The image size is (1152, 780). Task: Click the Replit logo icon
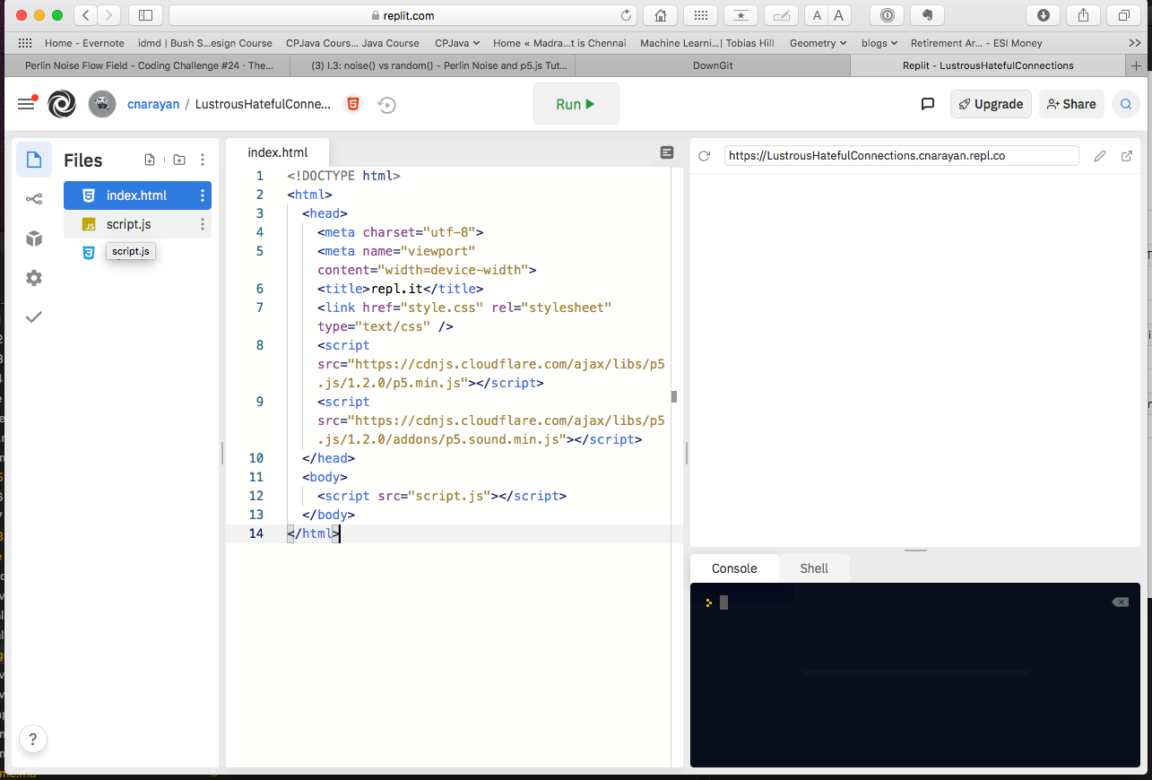62,104
